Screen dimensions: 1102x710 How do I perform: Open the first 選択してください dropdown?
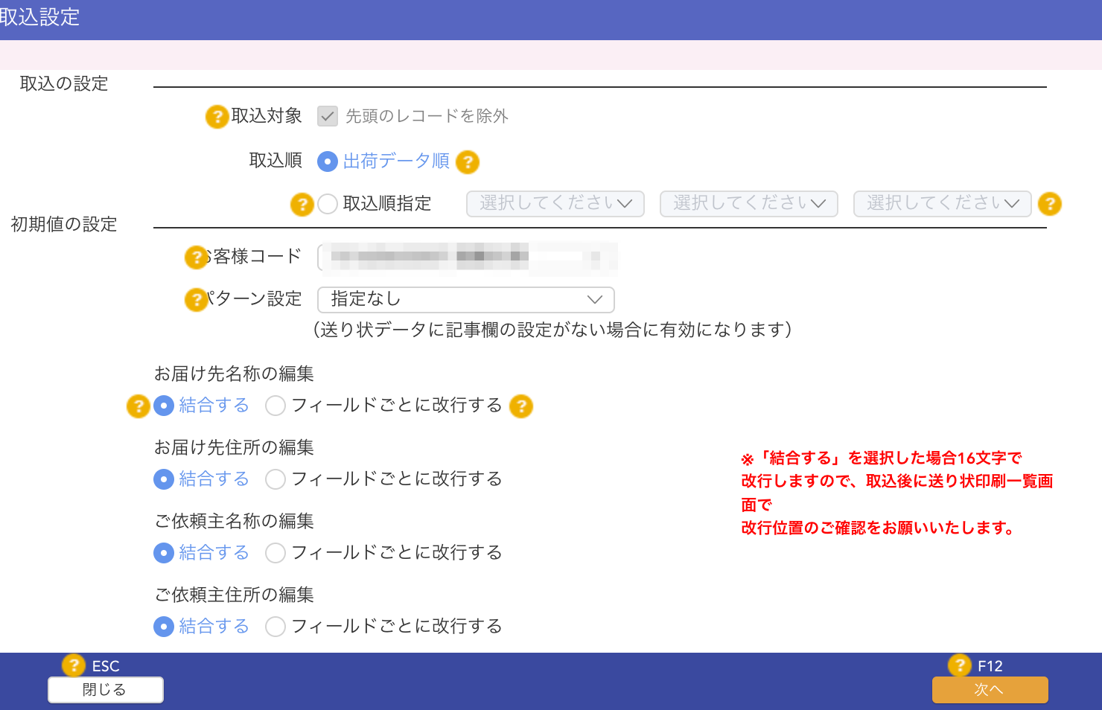tap(555, 204)
